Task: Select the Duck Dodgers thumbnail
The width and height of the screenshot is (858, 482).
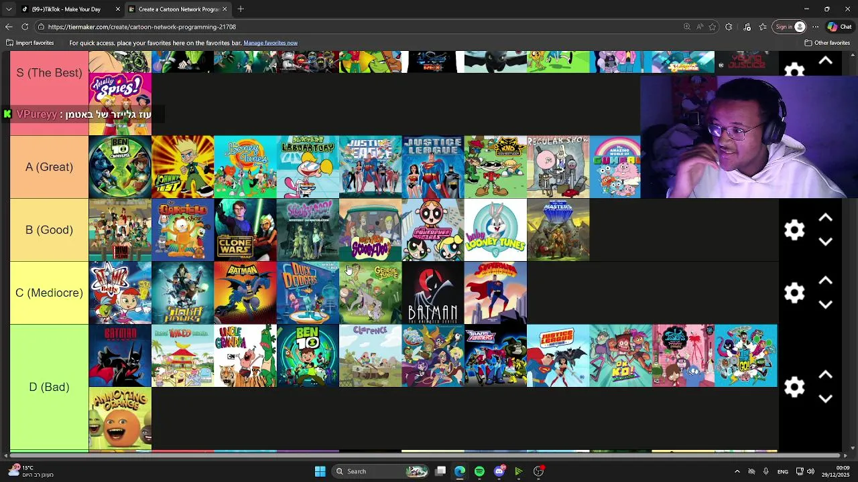Action: pyautogui.click(x=308, y=293)
